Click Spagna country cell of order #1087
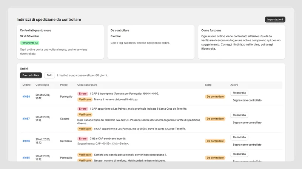Viewport: 302px width, 169px height. pos(65,119)
